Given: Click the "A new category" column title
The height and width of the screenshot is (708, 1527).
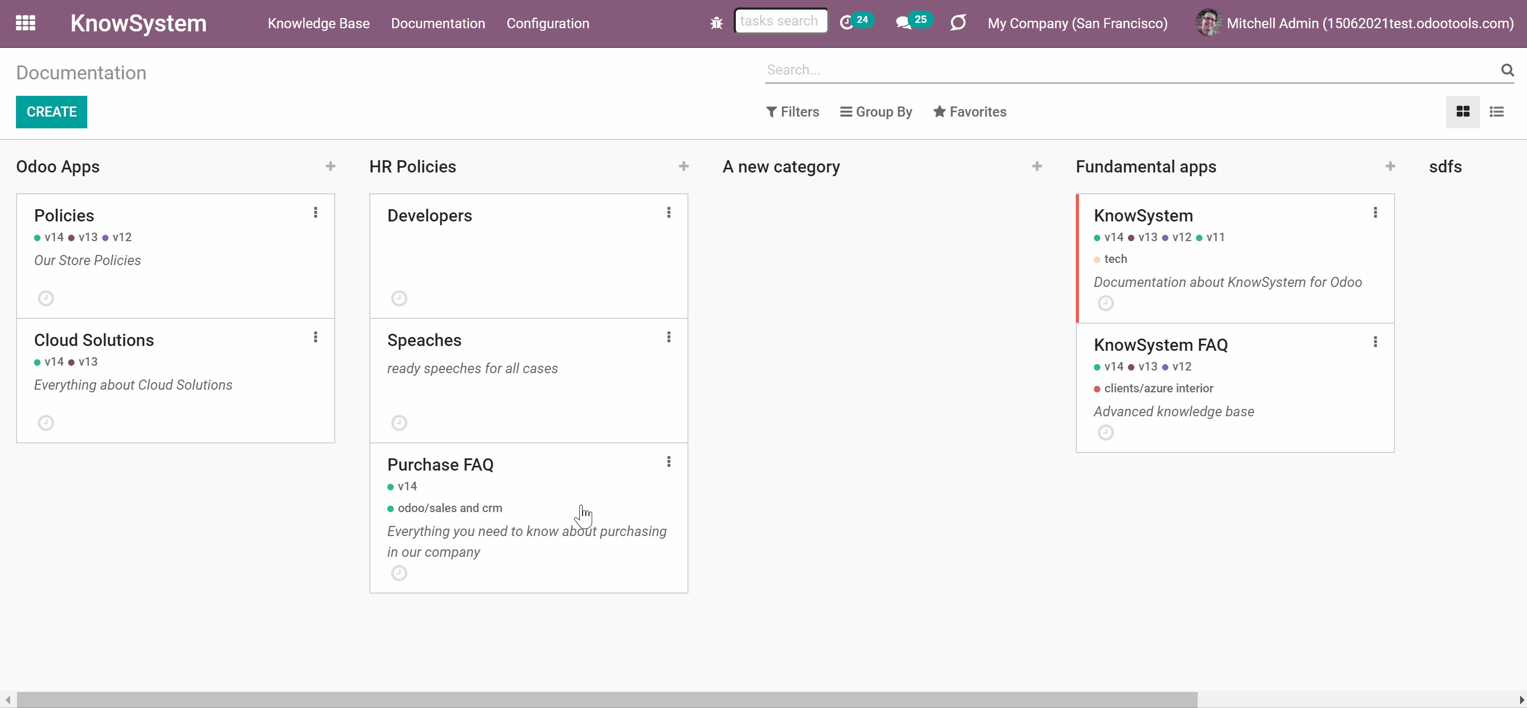Looking at the screenshot, I should pyautogui.click(x=781, y=167).
